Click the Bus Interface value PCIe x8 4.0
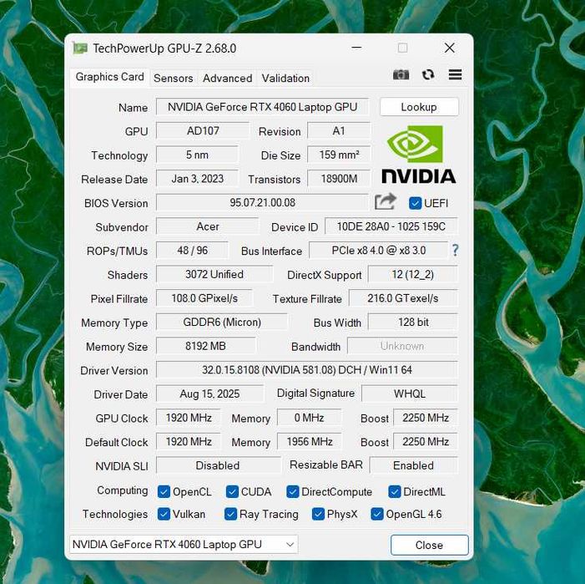The image size is (585, 584). (x=378, y=251)
